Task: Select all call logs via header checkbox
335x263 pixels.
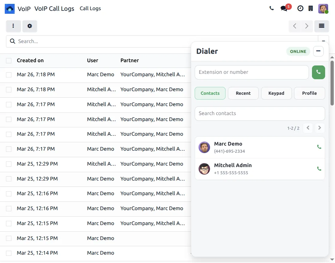Action: click(8, 60)
